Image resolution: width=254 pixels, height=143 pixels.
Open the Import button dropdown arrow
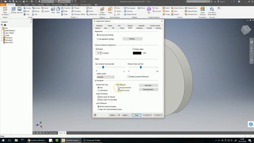[119, 115]
